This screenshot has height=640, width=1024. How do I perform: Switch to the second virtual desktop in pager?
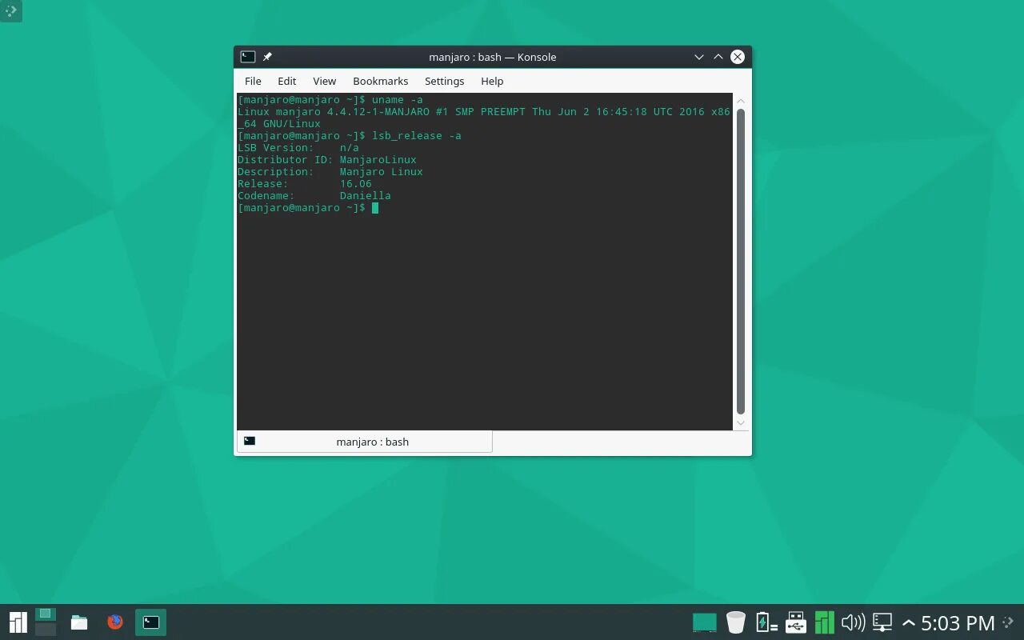tap(46, 630)
